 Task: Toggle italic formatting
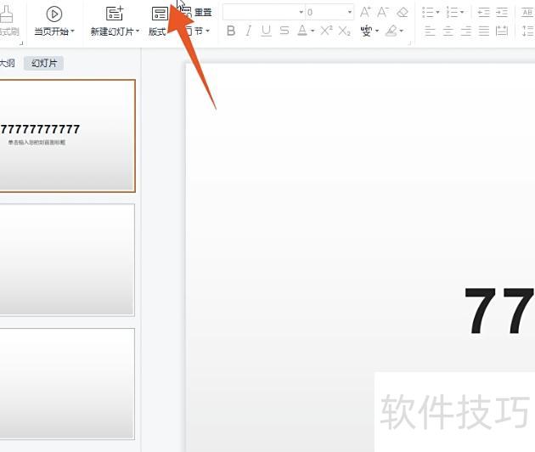[248, 31]
